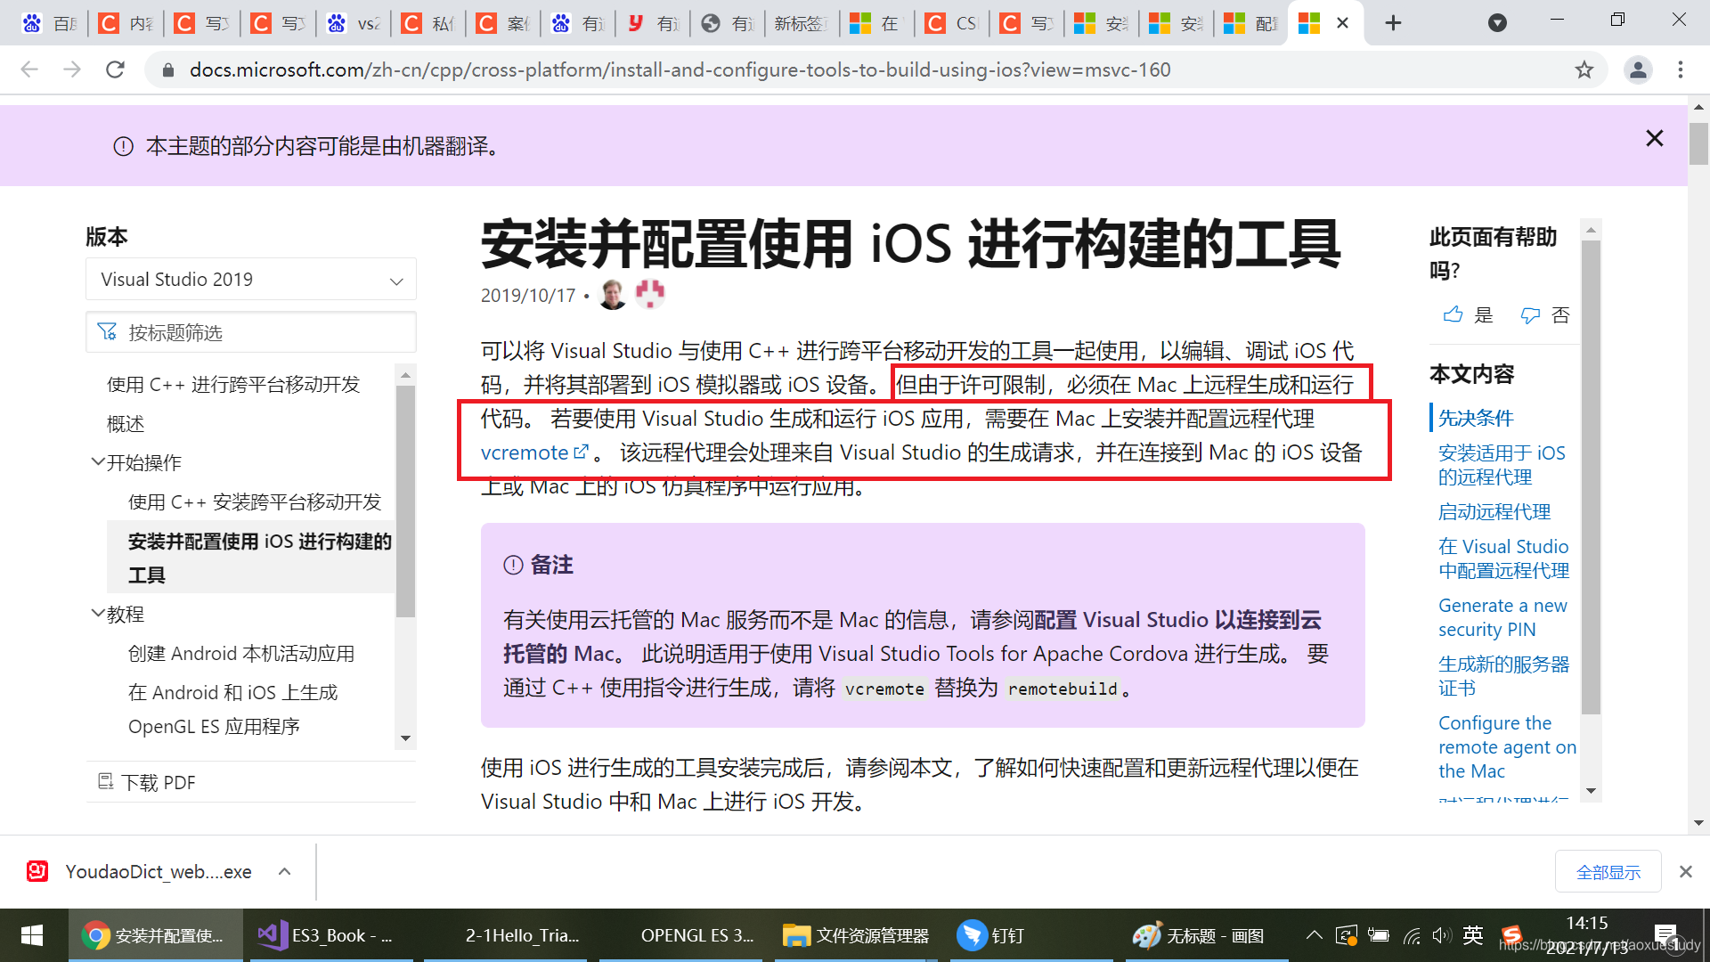This screenshot has height=962, width=1710.
Task: Click the table-of-contents sidebar scroll-down arrow
Action: tap(405, 738)
